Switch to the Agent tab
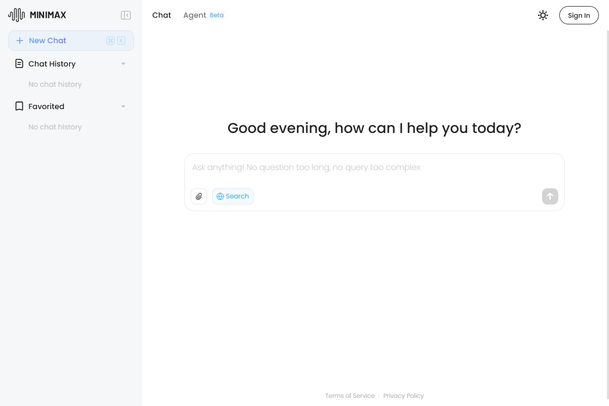Viewport: 609px width, 406px height. (194, 15)
